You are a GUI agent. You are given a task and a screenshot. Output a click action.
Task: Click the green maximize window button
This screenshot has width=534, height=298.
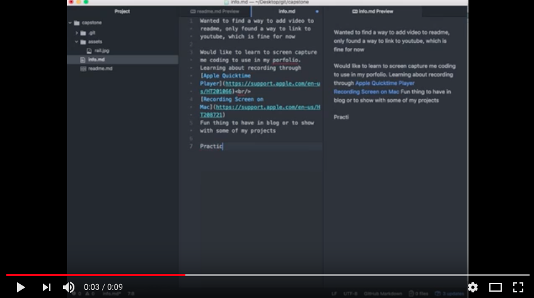pos(86,2)
